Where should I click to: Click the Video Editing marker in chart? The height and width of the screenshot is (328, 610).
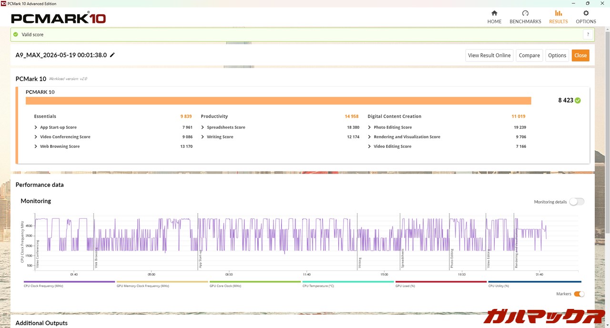tap(488, 259)
